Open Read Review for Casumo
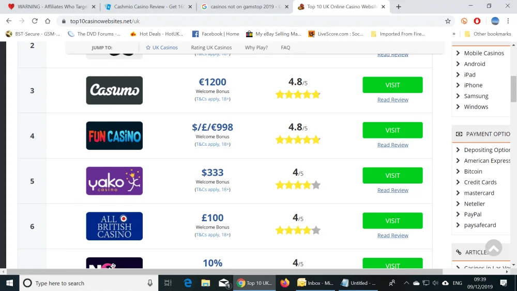The width and height of the screenshot is (517, 291). pos(393,100)
